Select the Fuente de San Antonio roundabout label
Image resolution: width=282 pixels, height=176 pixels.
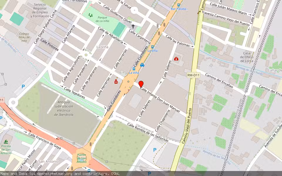click(82, 158)
